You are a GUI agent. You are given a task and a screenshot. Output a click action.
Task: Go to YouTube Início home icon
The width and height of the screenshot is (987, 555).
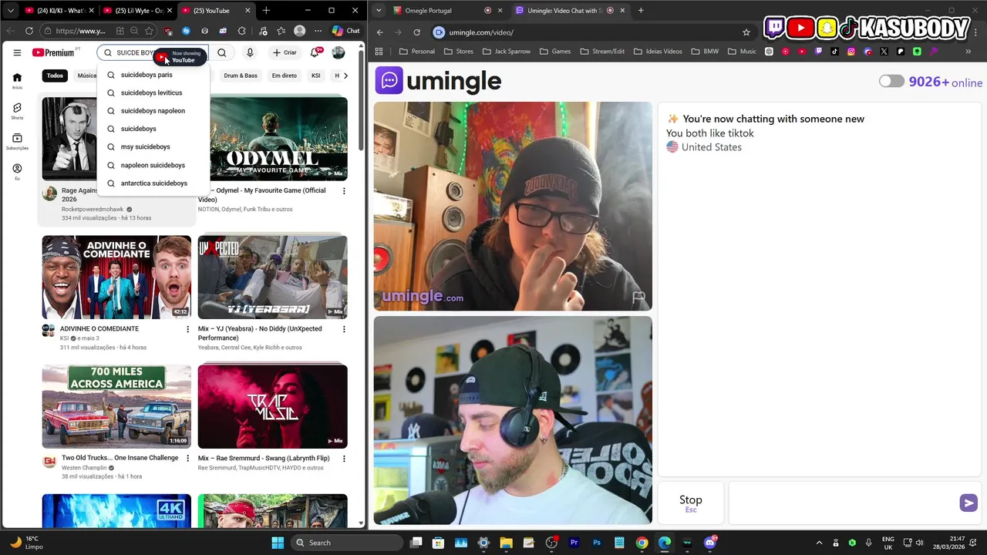click(x=17, y=81)
